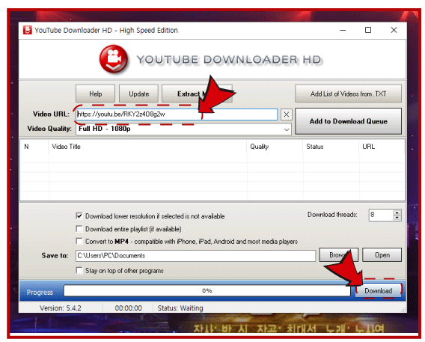Decrease Download threads with down arrow

pyautogui.click(x=397, y=218)
